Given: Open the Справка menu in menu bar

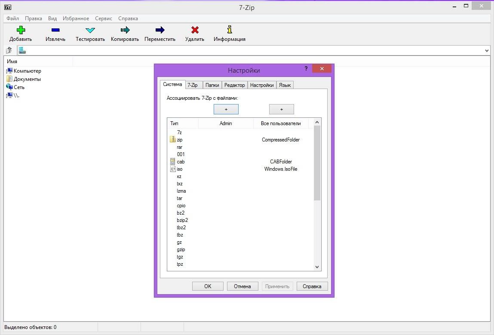Looking at the screenshot, I should point(128,18).
